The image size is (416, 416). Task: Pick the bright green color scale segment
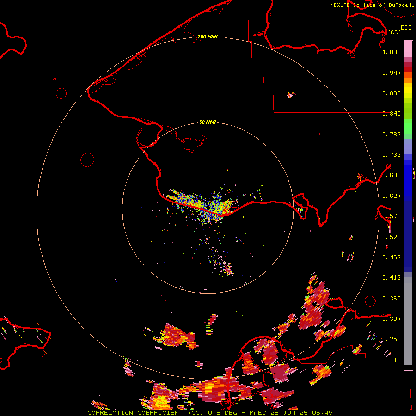pos(408,126)
